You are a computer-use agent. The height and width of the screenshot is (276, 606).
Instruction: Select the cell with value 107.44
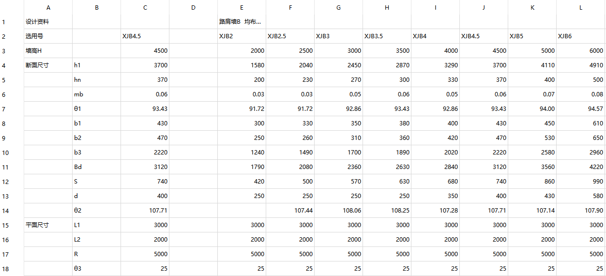pos(290,211)
